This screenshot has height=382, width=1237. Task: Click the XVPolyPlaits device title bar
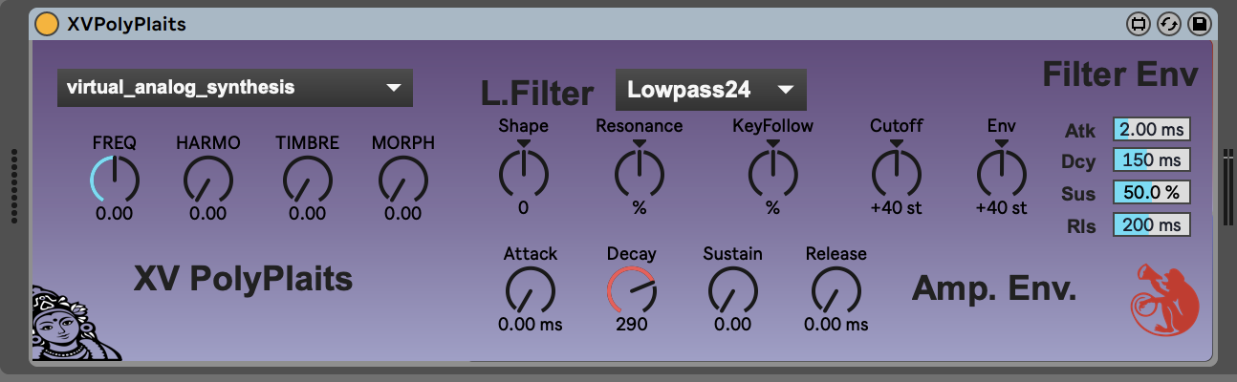[x=574, y=24]
